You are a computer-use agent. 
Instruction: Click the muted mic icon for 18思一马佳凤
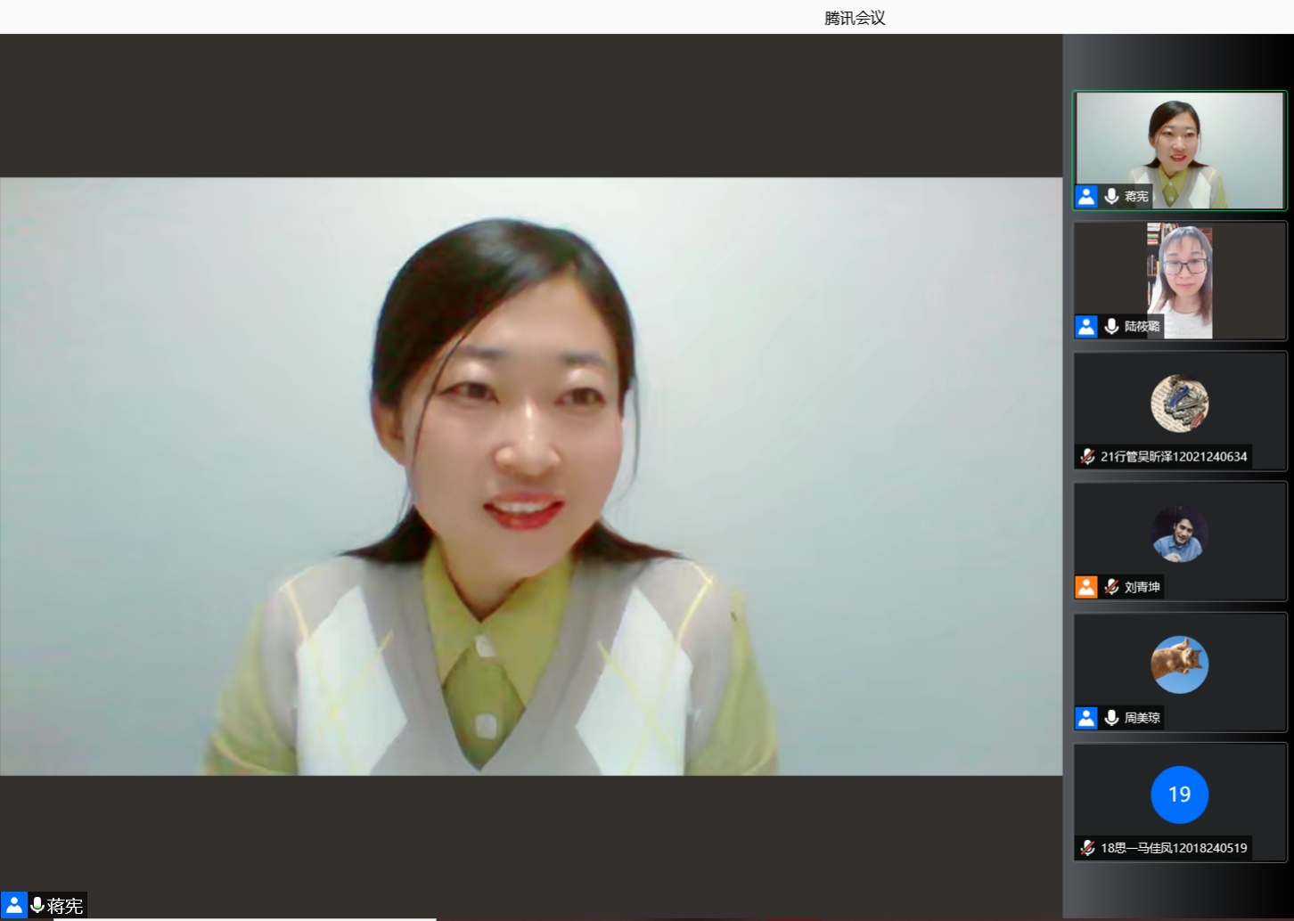1087,848
